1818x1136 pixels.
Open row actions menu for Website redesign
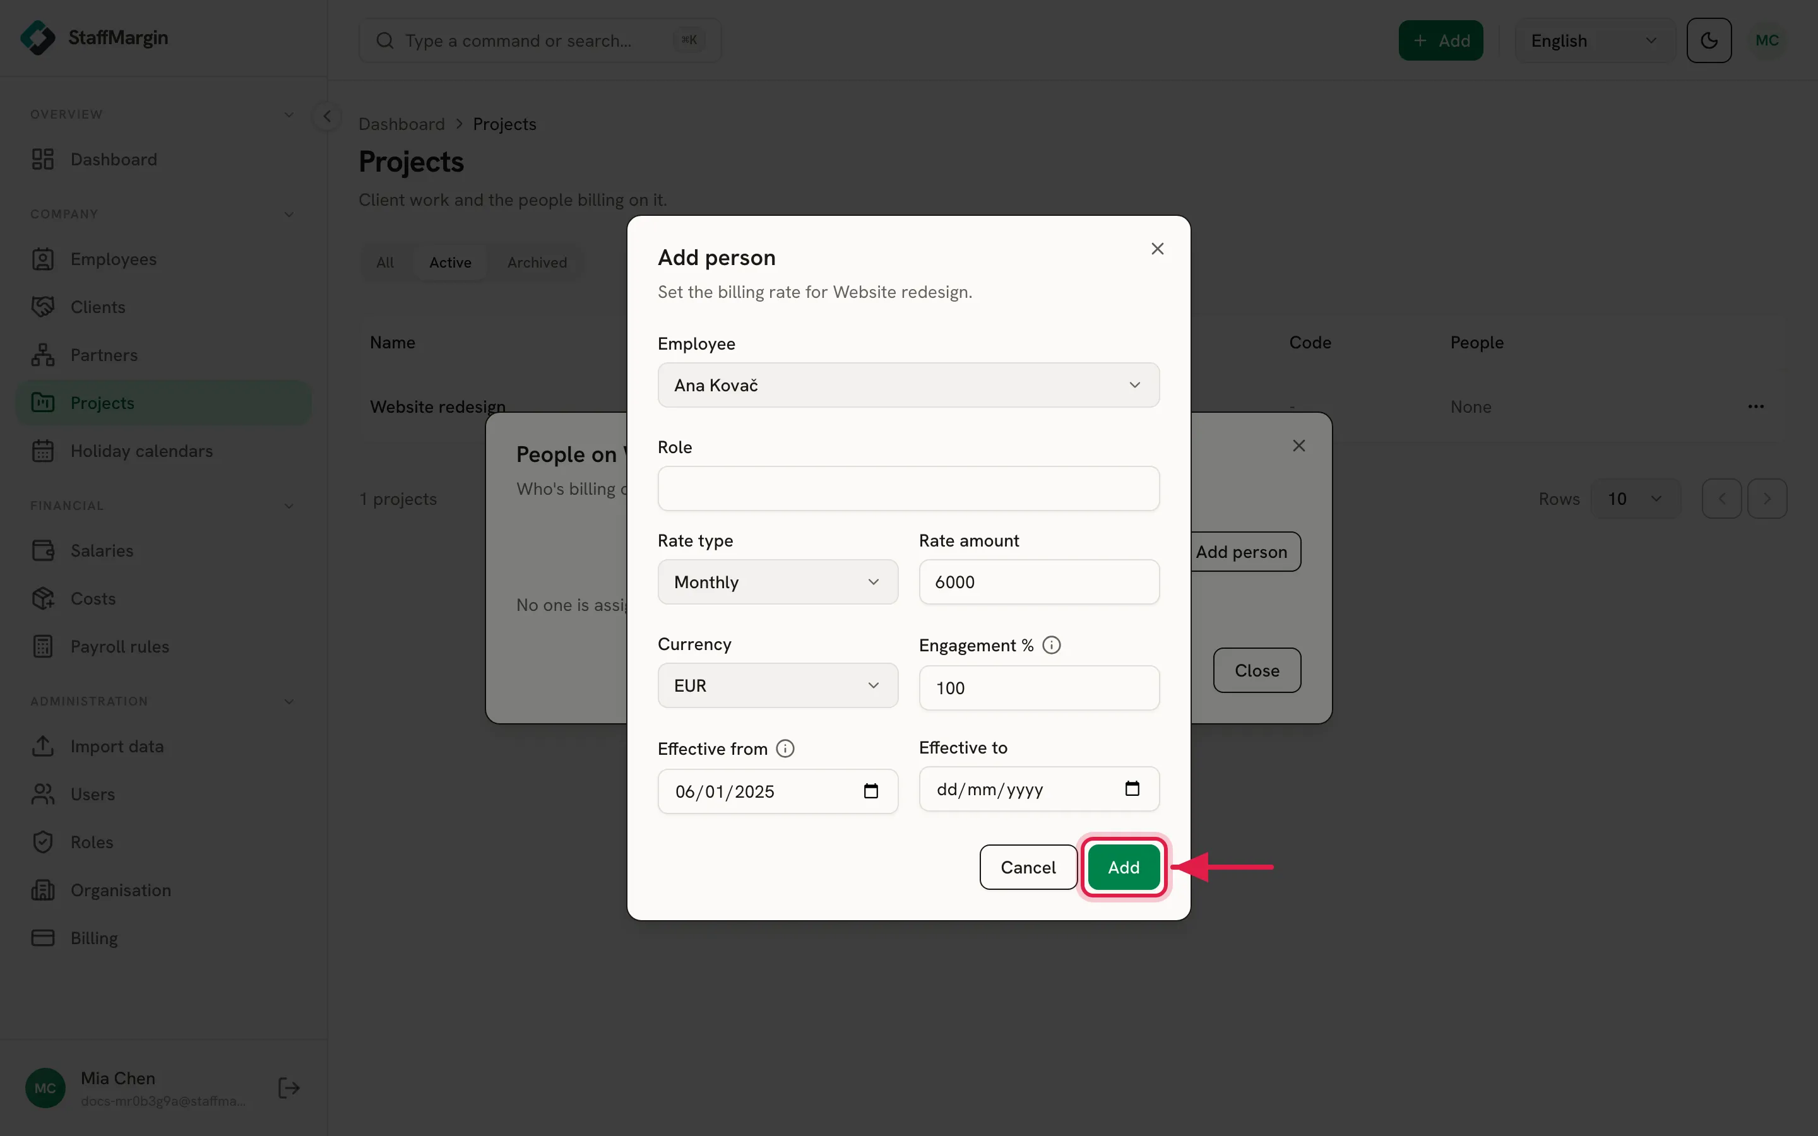[x=1756, y=406]
